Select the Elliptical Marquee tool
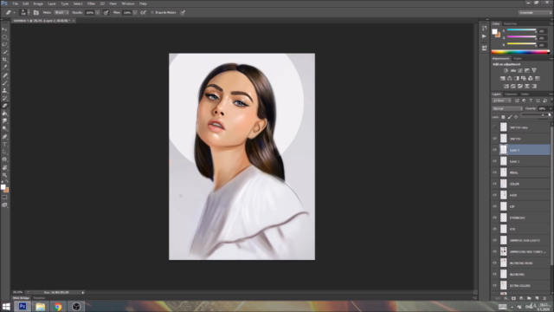Screen dimensions: 554x312 (4, 37)
